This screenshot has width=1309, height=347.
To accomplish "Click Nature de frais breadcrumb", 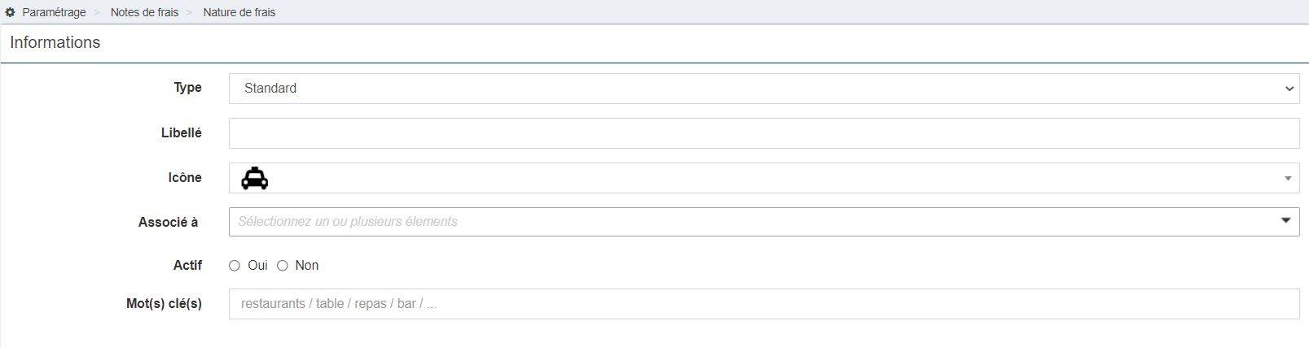I will coord(239,12).
